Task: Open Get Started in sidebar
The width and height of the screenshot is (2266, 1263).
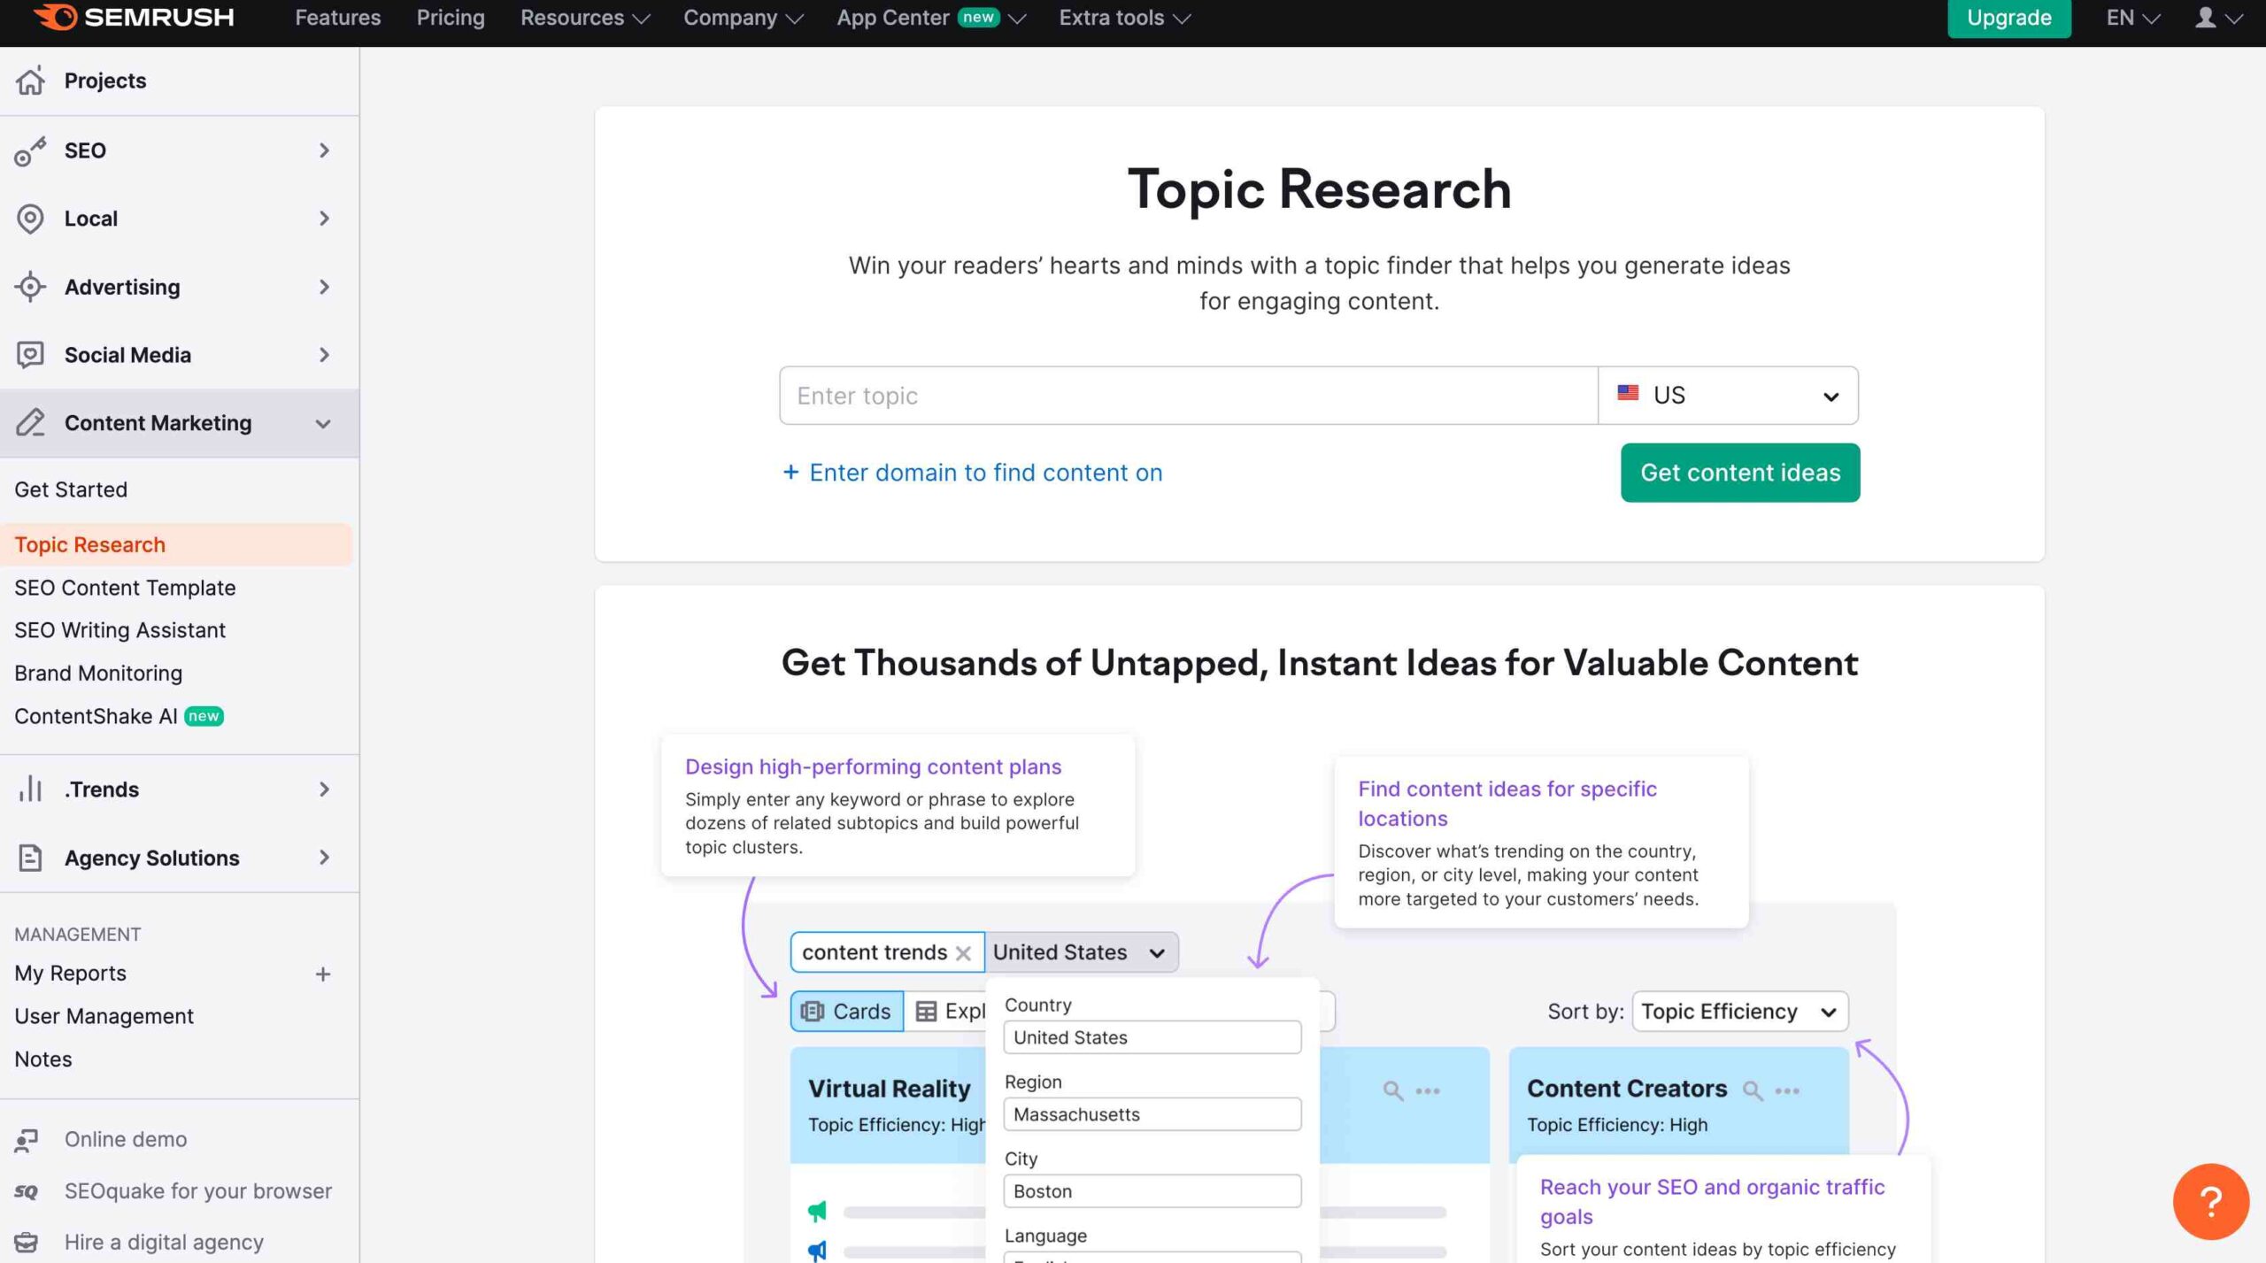Action: pos(71,489)
